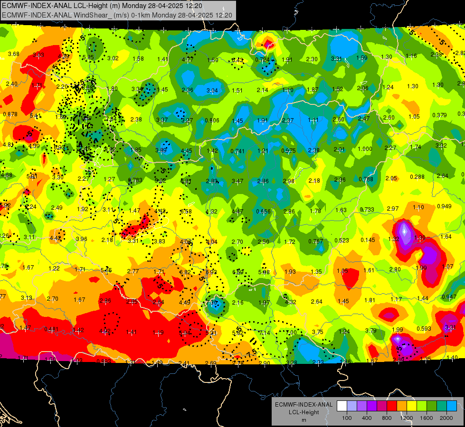Click the wind shear value 0.806
Image resolution: width=465 pixels, height=427 pixels.
click(x=212, y=121)
